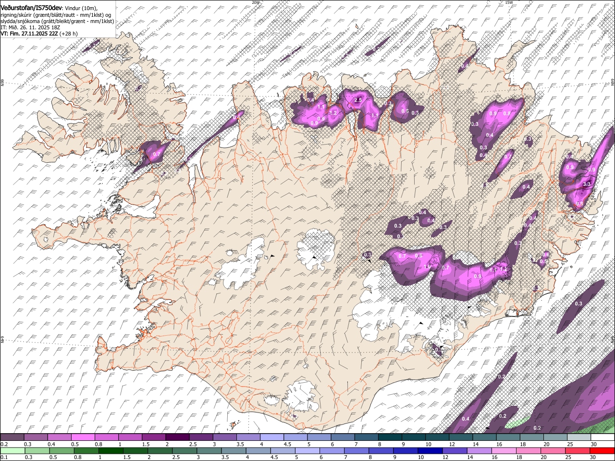Pick the light periwinkle 4 swatch in upper scale
The height and width of the screenshot is (461, 615).
click(271, 437)
